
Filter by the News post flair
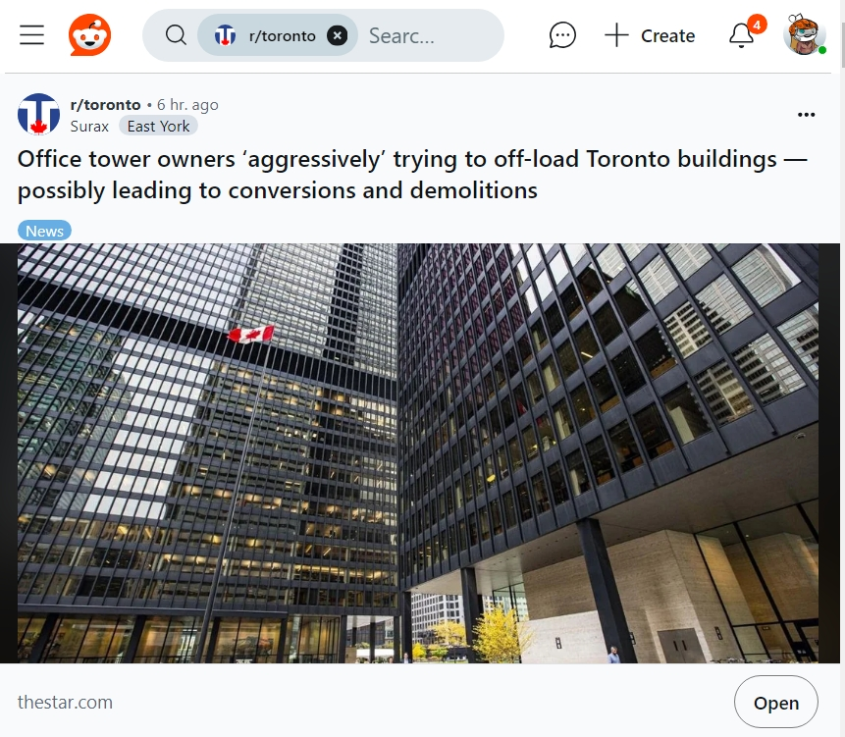(45, 231)
